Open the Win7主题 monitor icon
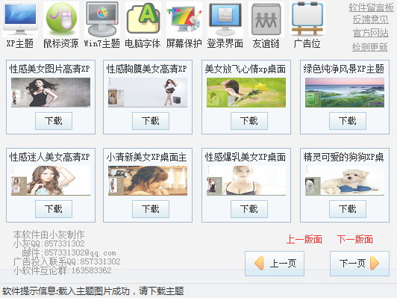397x298 pixels. pyautogui.click(x=102, y=19)
